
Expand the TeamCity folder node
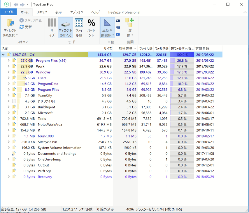[8, 95]
